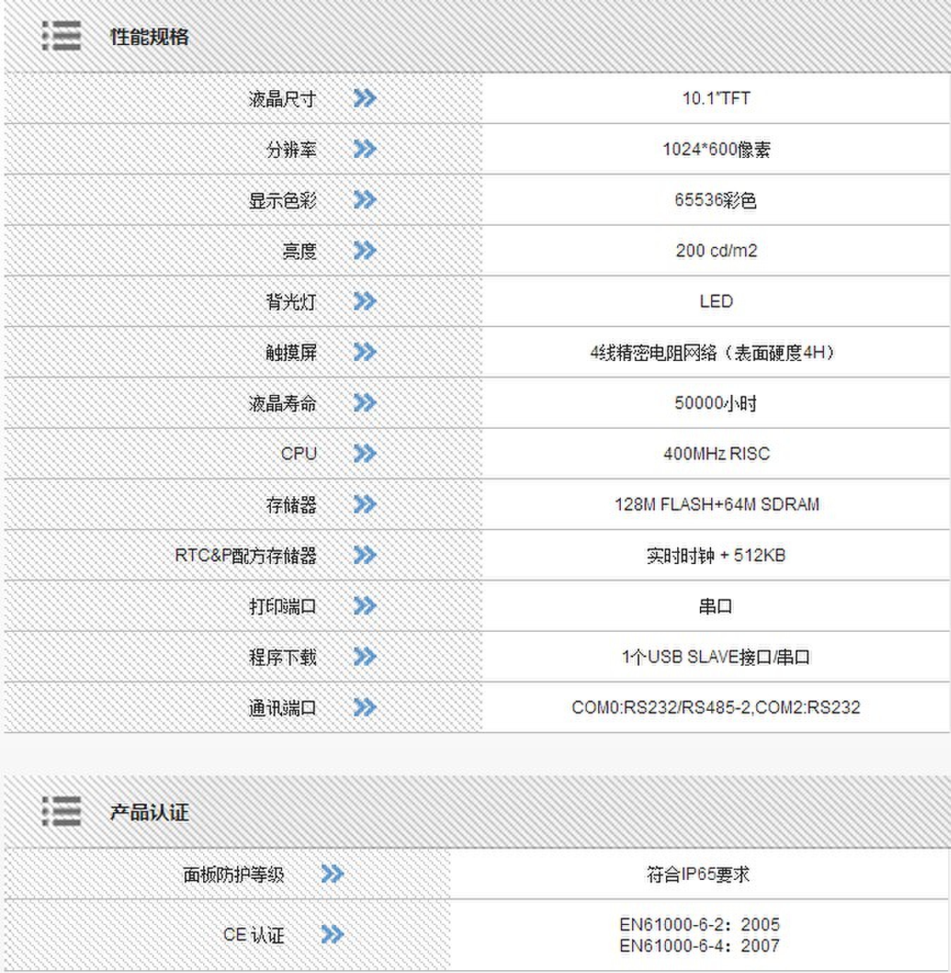Image resolution: width=951 pixels, height=973 pixels.
Task: Click the 亮度 label
Action: point(300,251)
